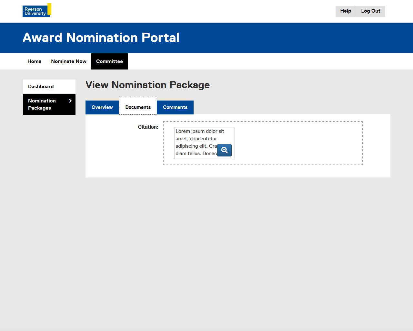Click the Ryerson University logo

pos(35,11)
